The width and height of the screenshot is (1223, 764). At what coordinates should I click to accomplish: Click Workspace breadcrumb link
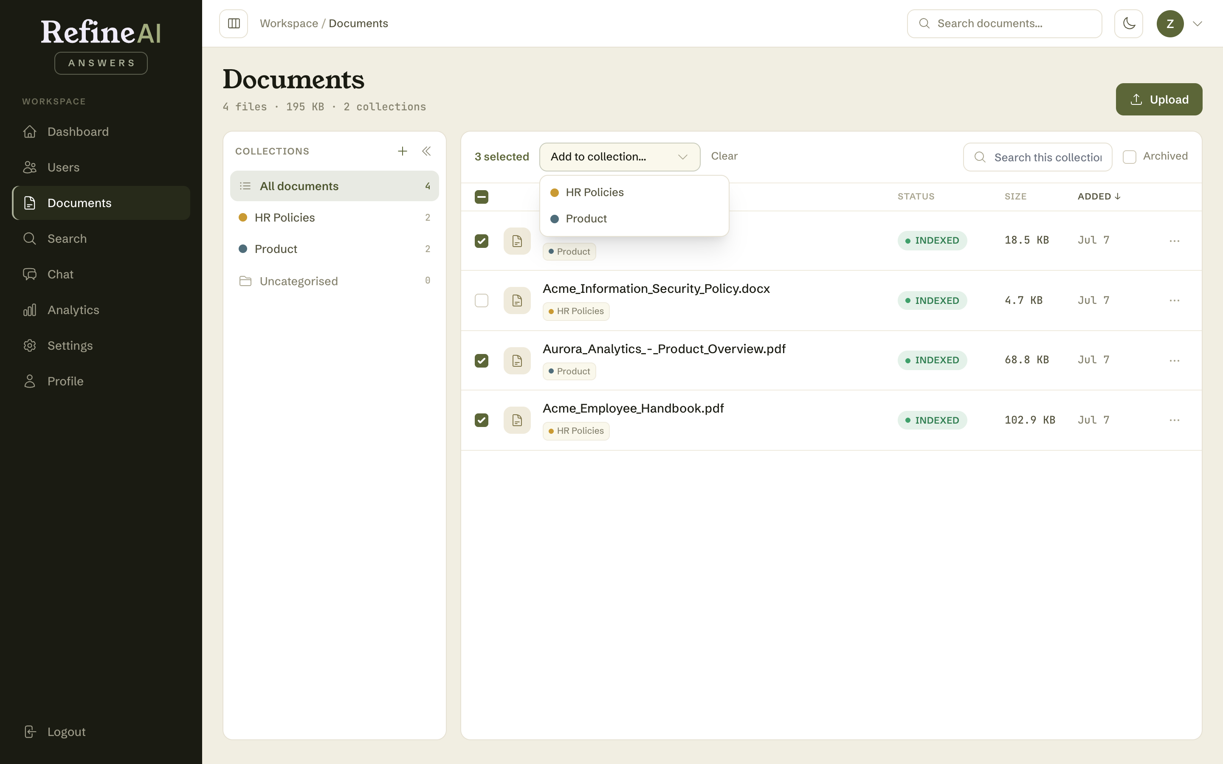pos(289,24)
